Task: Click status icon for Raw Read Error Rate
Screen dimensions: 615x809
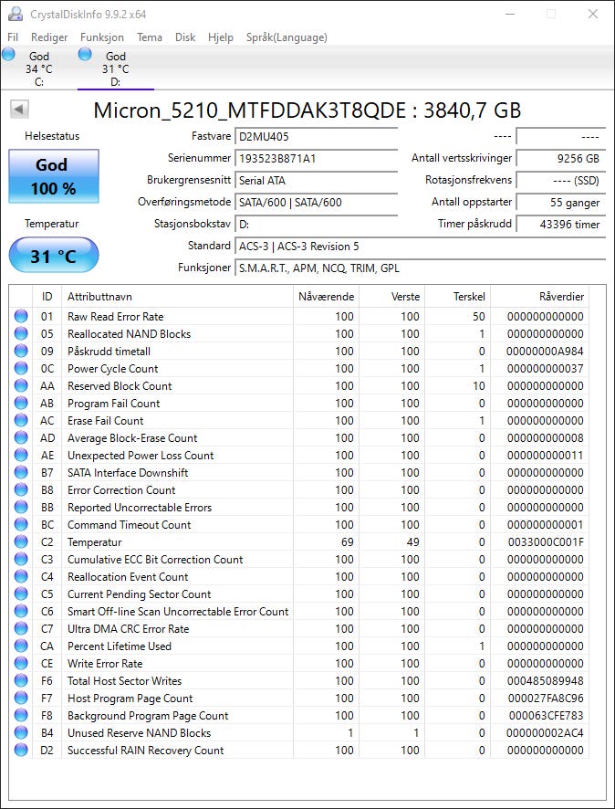Action: [x=21, y=316]
